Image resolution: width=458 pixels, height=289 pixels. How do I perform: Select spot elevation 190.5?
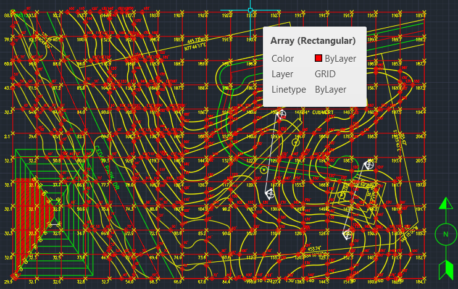(x=179, y=15)
